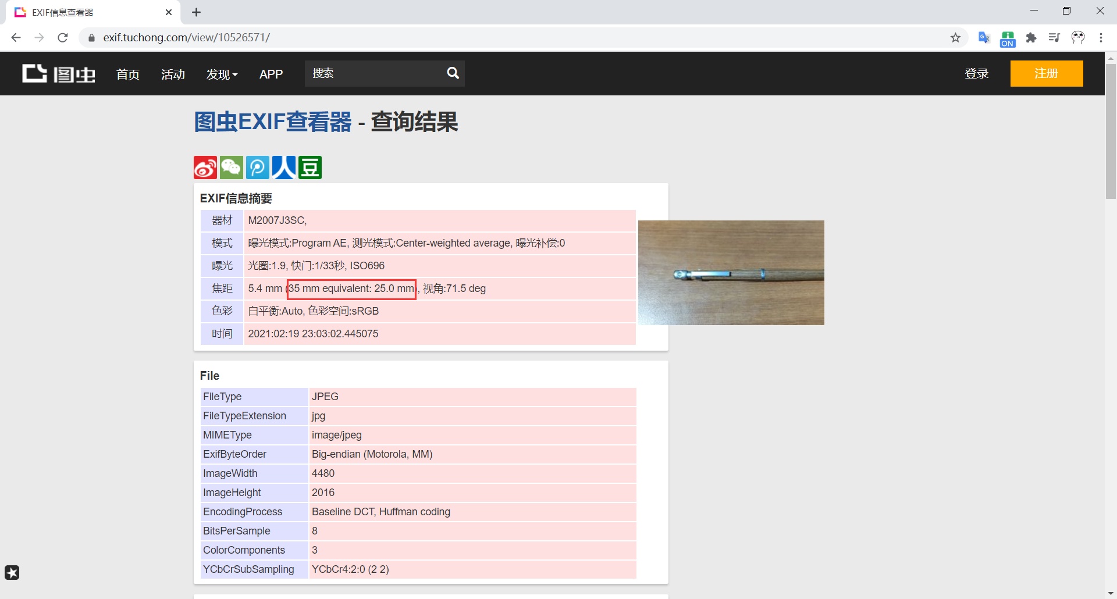Share to Renren via blue icon
This screenshot has height=599, width=1117.
click(284, 167)
